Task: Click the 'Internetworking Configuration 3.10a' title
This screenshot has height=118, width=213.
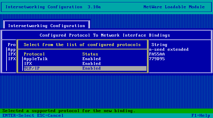Action: tap(53, 7)
